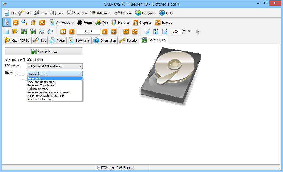Jump to the last page
The height and width of the screenshot is (172, 283).
114,32
